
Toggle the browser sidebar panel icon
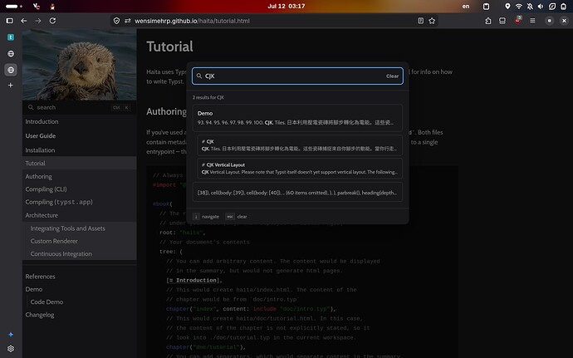coord(10,21)
